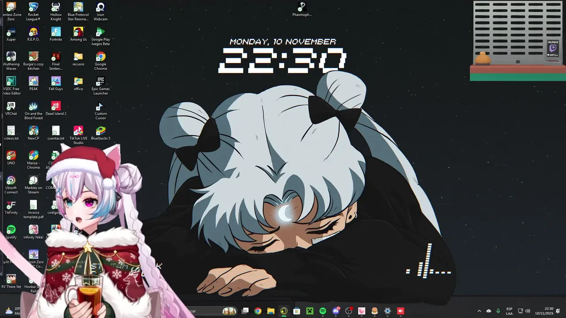Click the Fortnite desktop shortcut
566x318 pixels.
click(x=56, y=34)
